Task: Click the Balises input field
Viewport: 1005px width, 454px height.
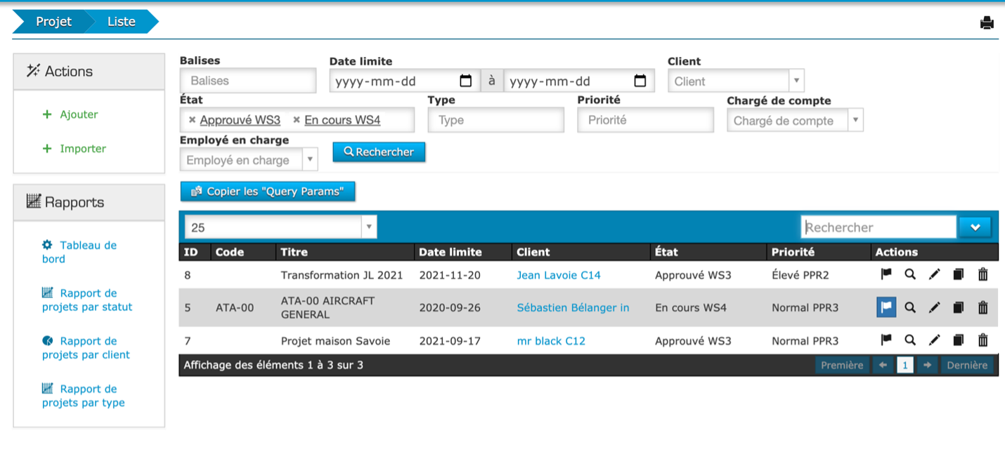Action: pyautogui.click(x=248, y=81)
